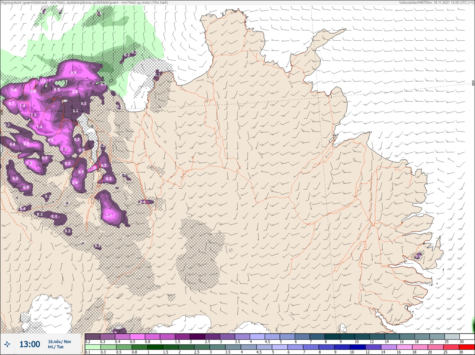Click the '2.0' precipitation value on map

33,115
